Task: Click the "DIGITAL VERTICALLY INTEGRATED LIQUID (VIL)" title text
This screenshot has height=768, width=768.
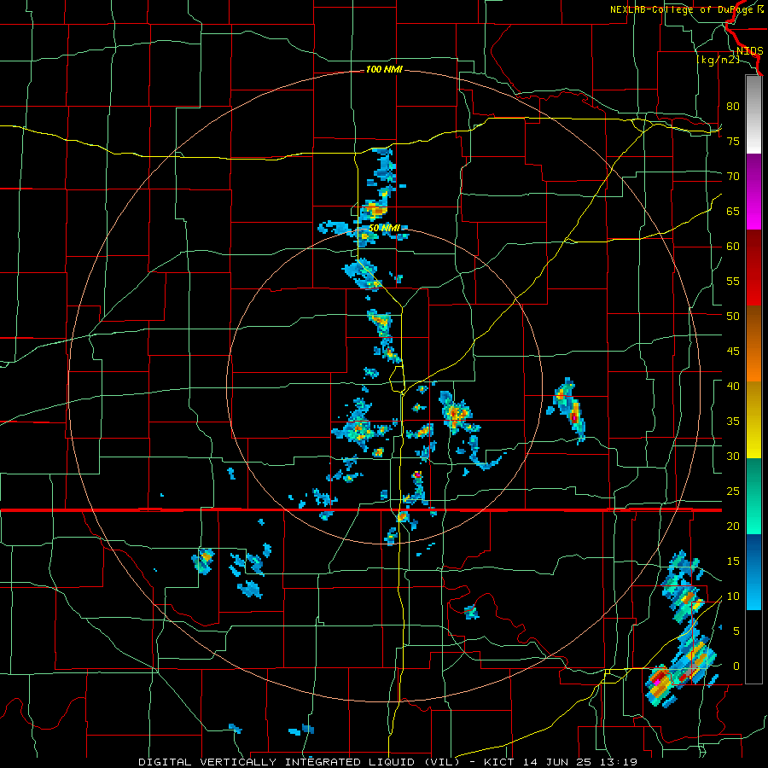Action: pyautogui.click(x=301, y=762)
